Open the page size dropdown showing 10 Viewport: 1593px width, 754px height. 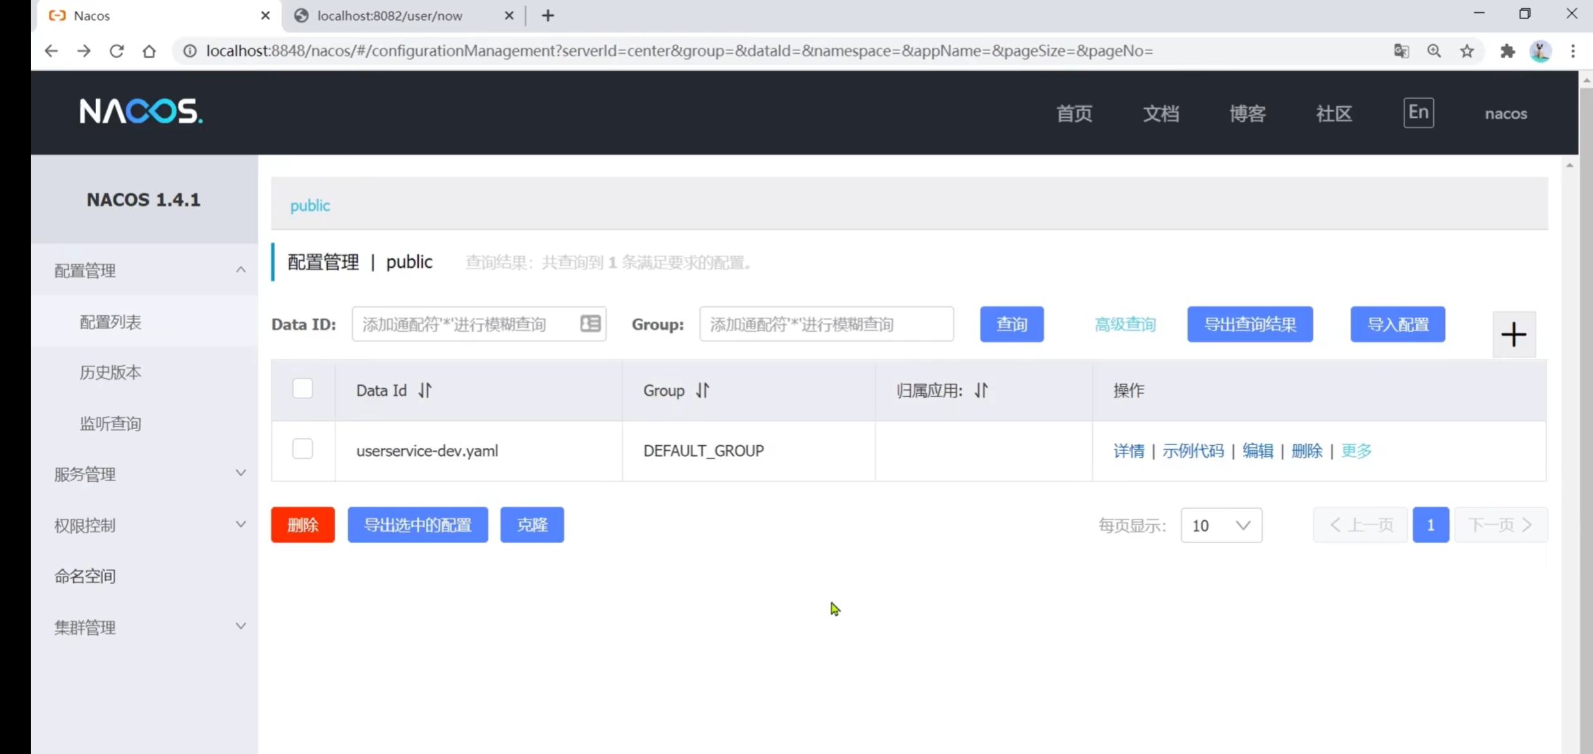click(1221, 525)
